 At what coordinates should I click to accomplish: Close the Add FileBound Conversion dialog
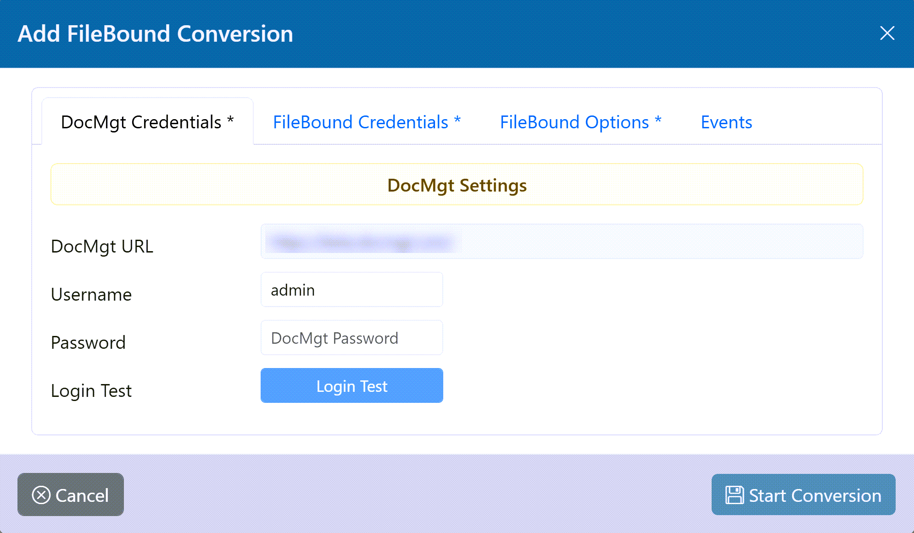[x=887, y=33]
